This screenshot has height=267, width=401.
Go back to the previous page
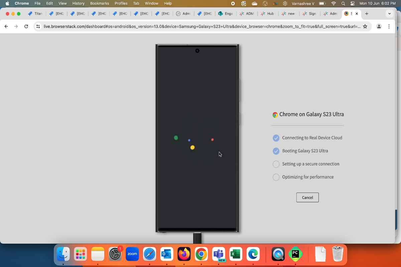tap(6, 26)
